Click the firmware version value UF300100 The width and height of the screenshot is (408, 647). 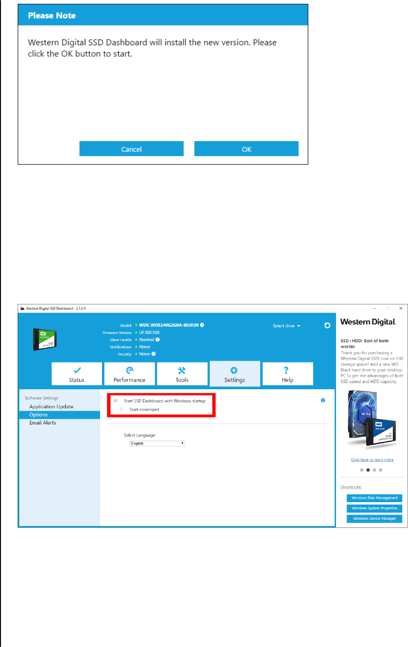[x=149, y=332]
